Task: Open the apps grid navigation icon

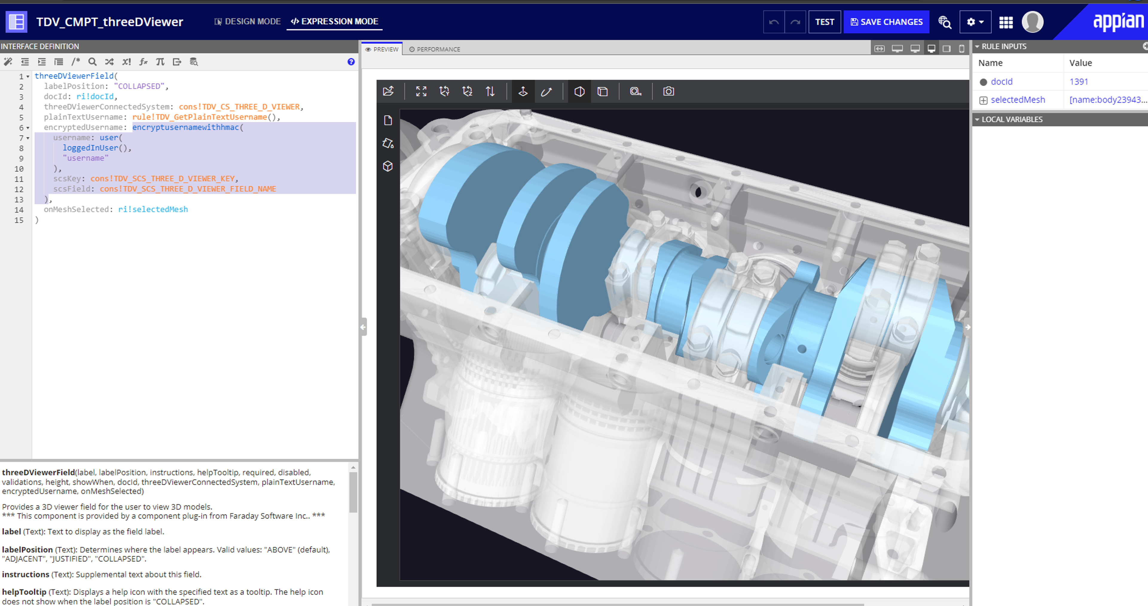Action: 1006,22
